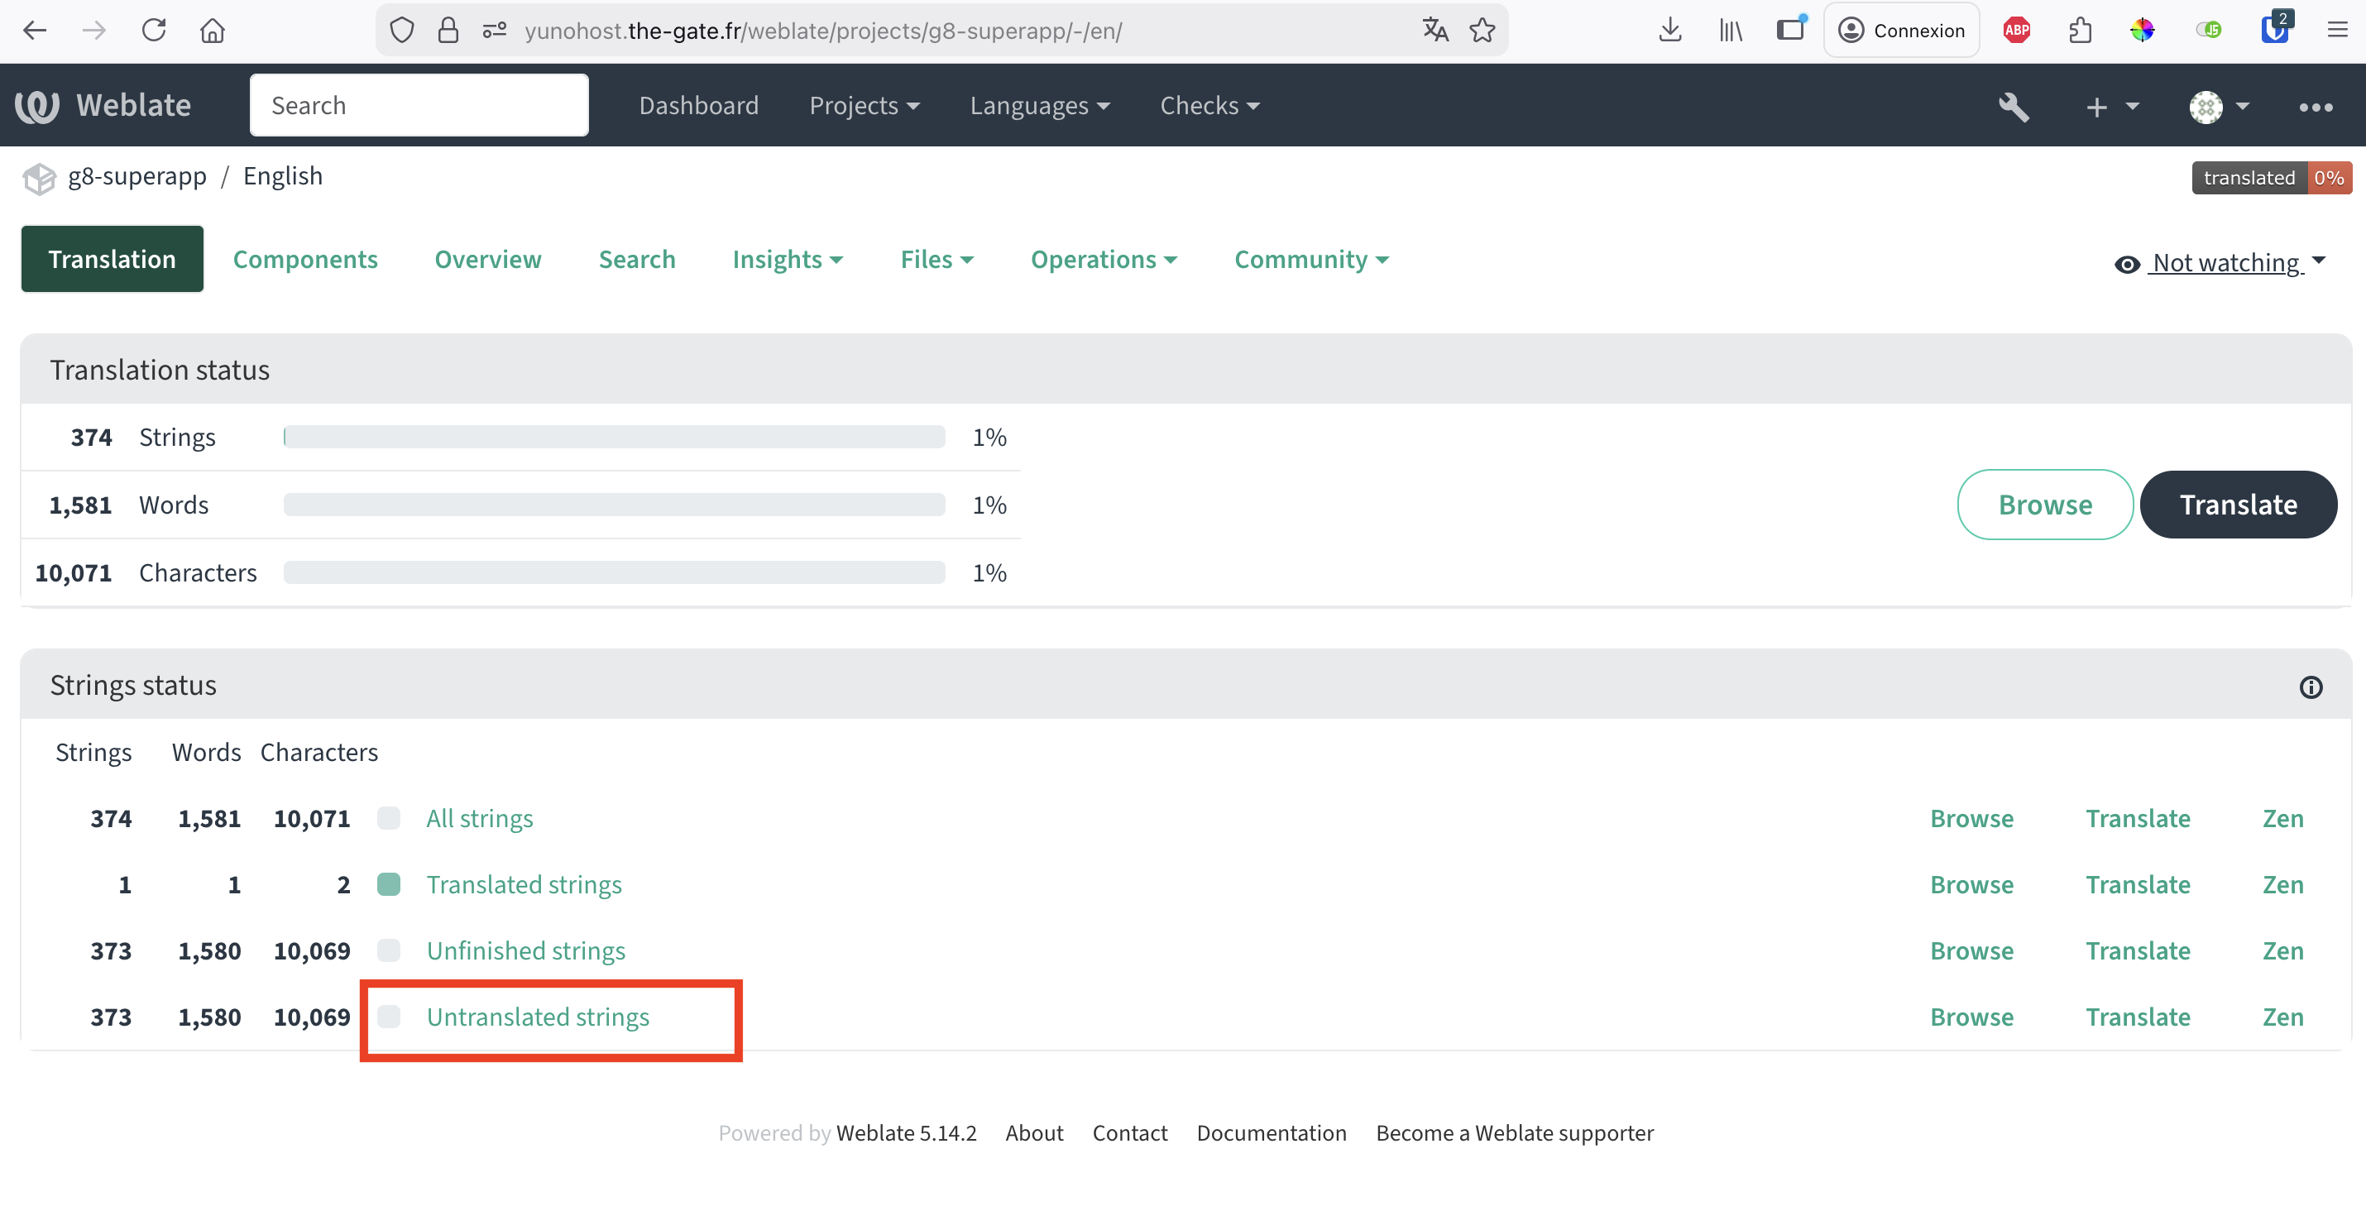Click the browser translate page icon

coord(1434,31)
